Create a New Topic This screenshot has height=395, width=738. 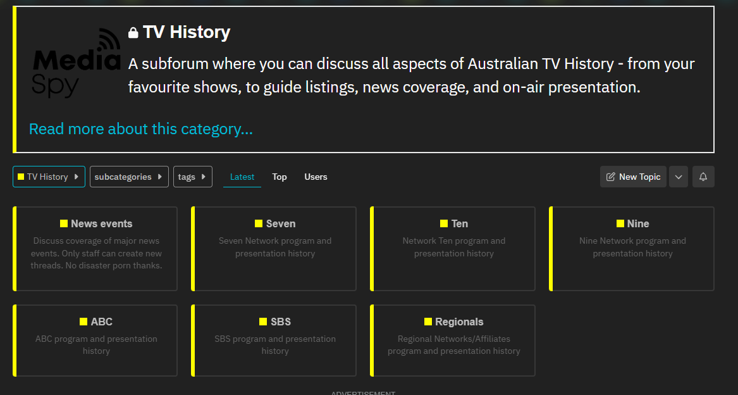633,177
